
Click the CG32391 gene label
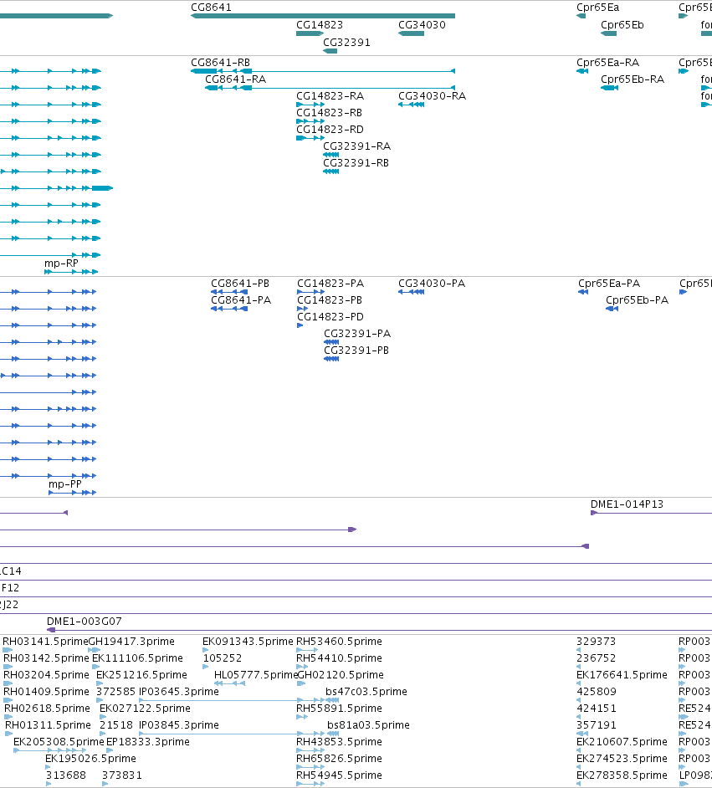[x=346, y=43]
